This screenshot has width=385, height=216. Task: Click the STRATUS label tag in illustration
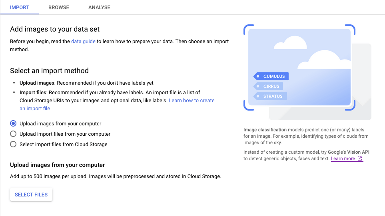point(270,96)
